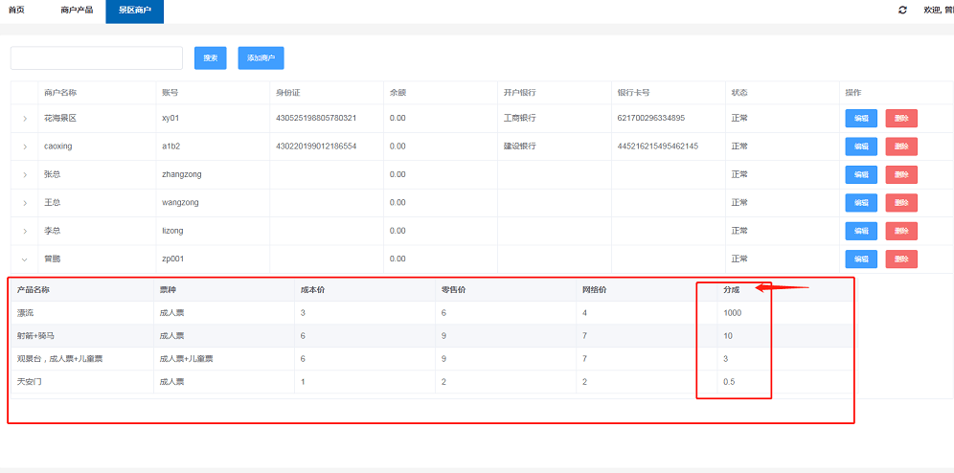The image size is (954, 473).
Task: Delete the caoxing merchant
Action: [x=901, y=146]
